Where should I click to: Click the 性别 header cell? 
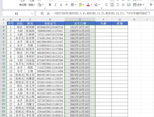click(120, 23)
